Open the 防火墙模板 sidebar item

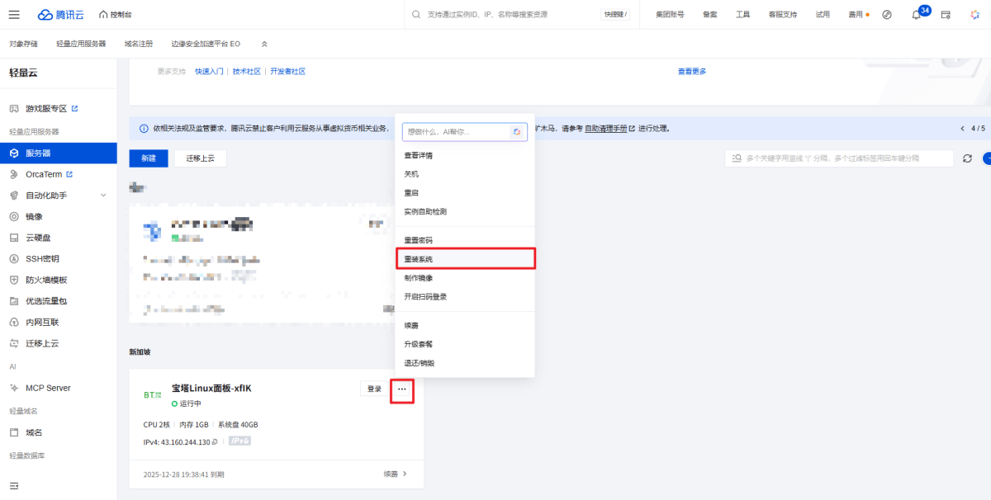click(46, 280)
